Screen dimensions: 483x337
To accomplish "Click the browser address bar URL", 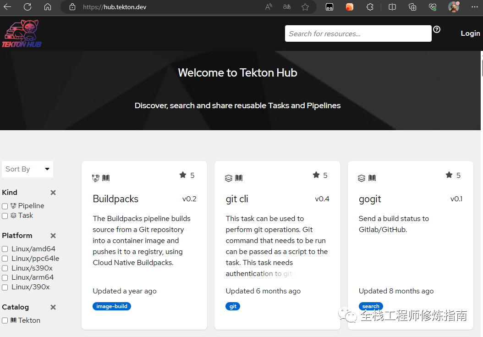I will [x=115, y=7].
